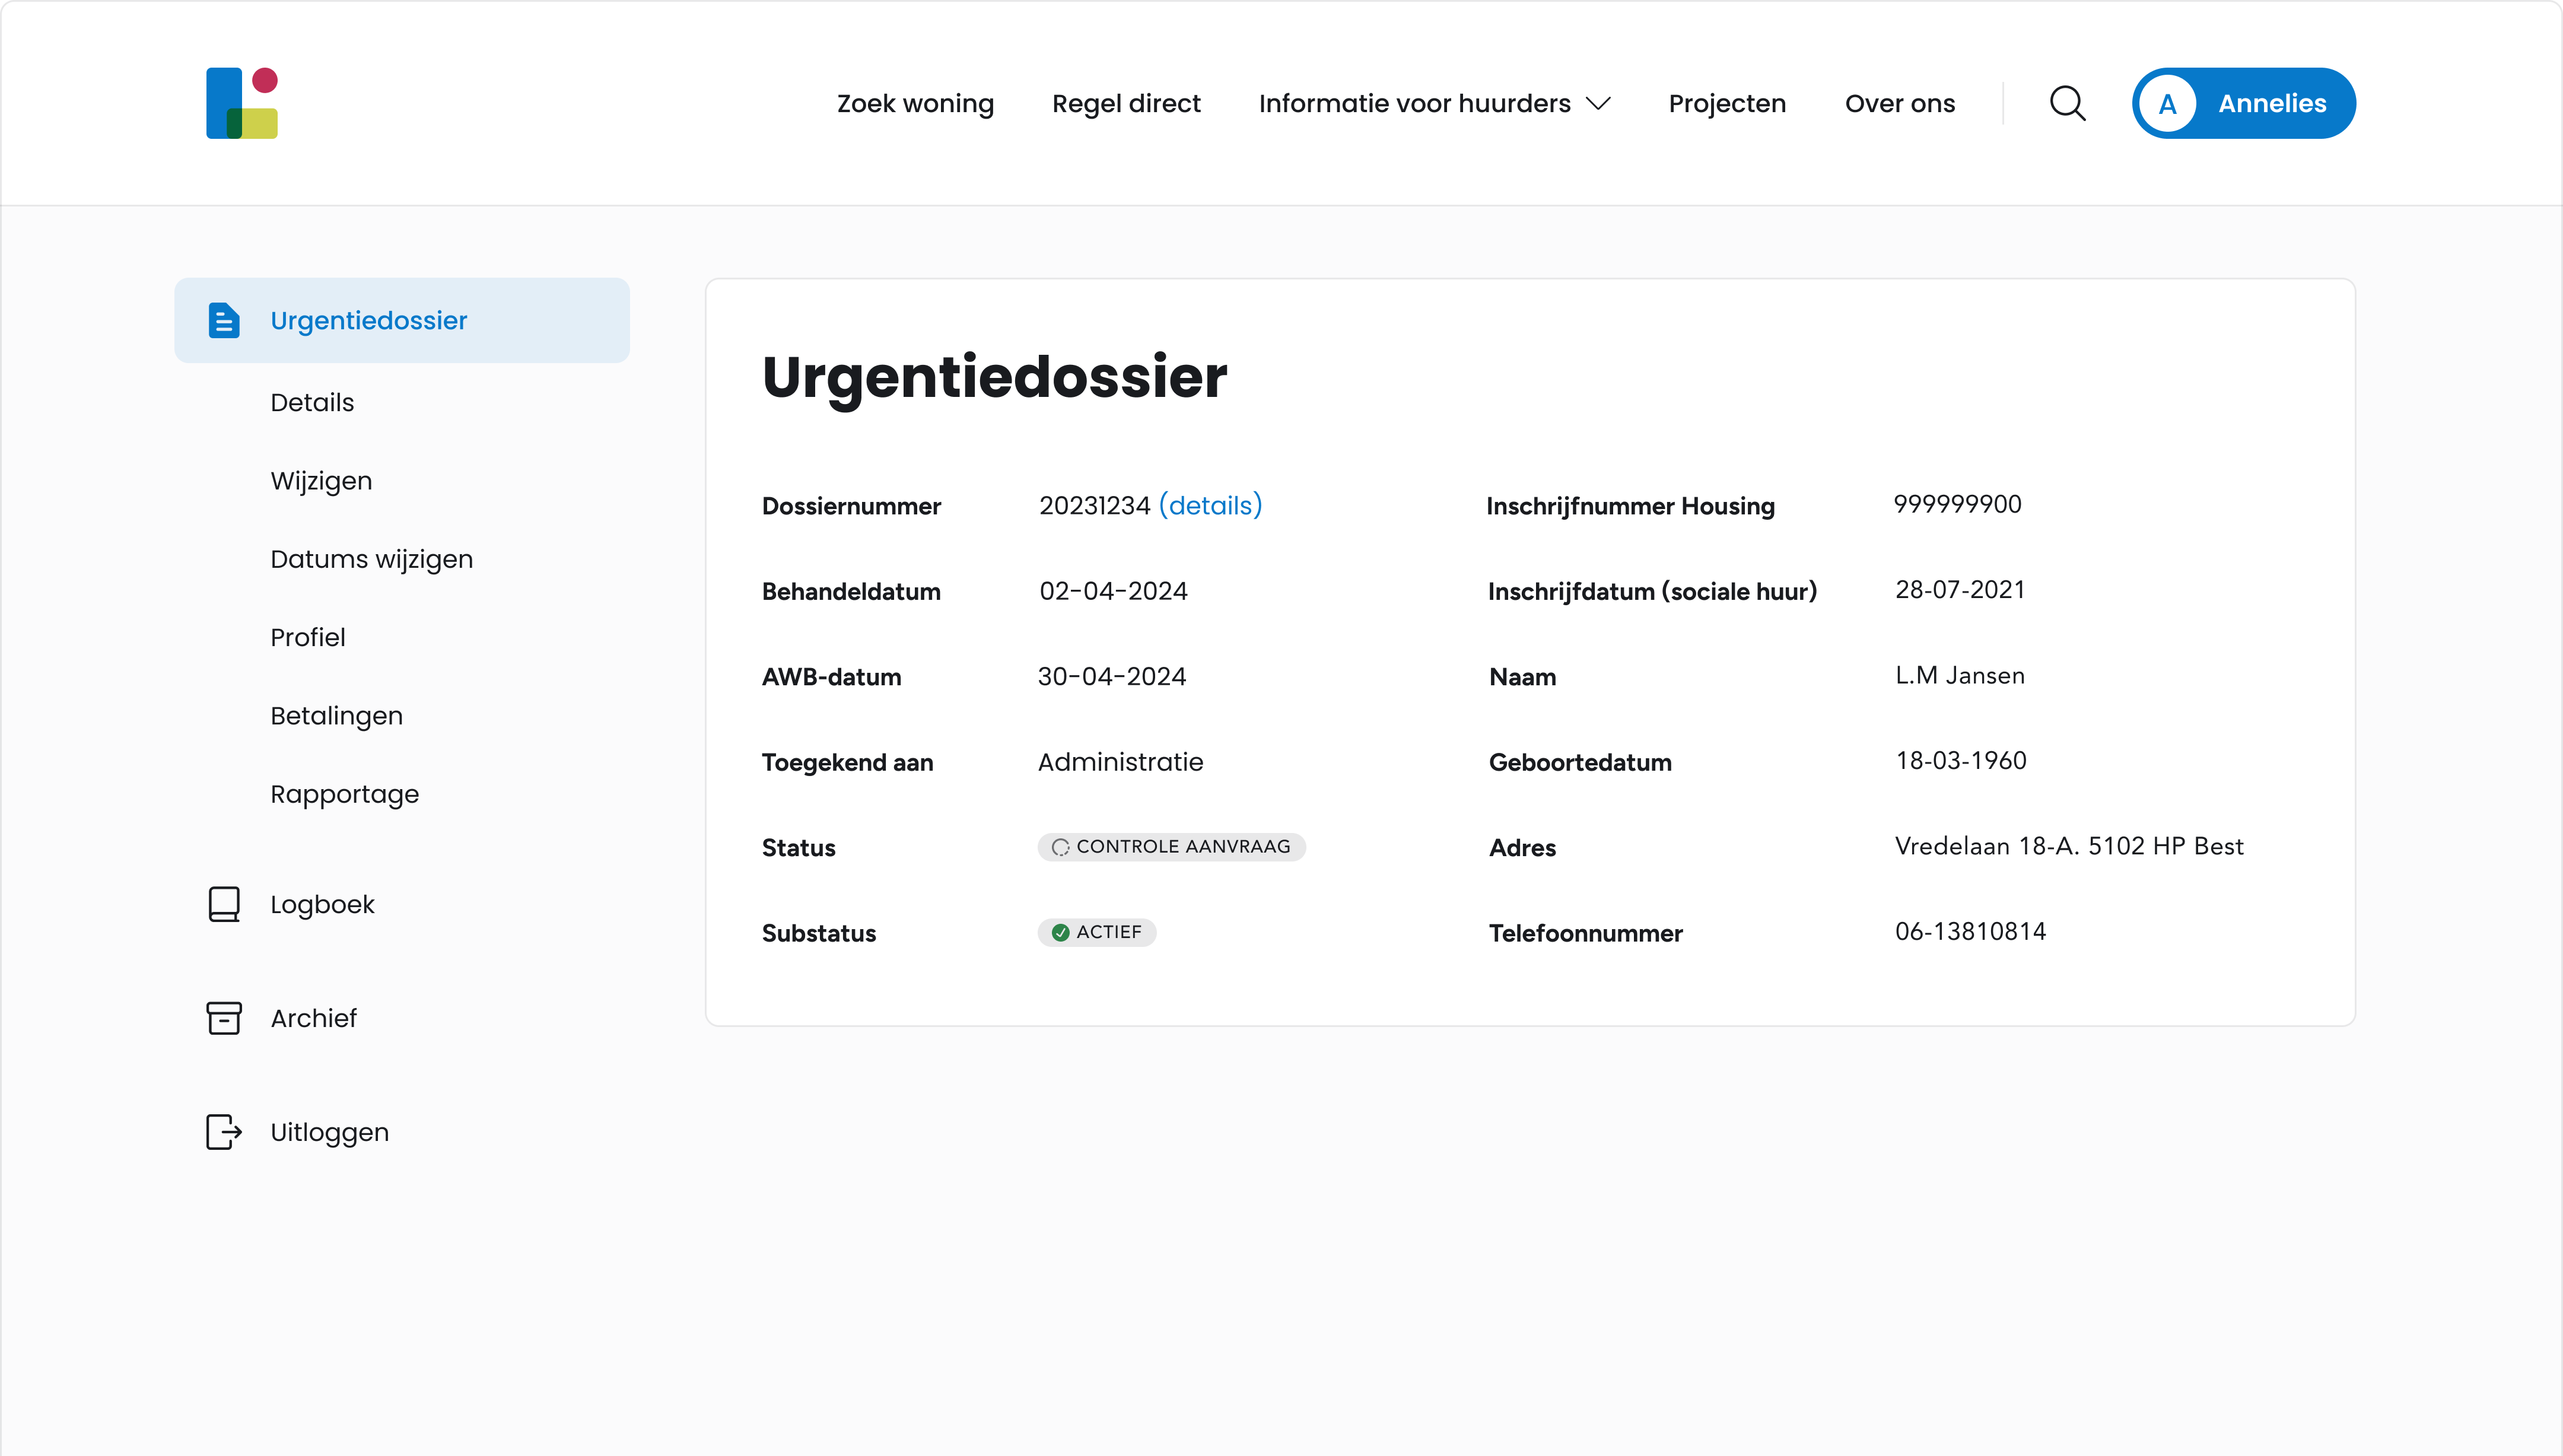Open the search magnifier icon

[2067, 103]
